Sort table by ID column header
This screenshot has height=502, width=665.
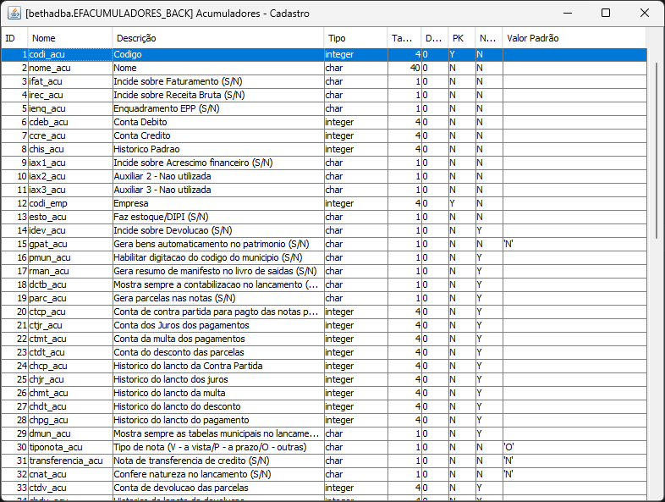[x=14, y=38]
